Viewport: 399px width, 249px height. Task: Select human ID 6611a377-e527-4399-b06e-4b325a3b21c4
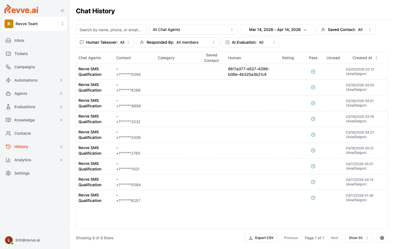coord(249,72)
